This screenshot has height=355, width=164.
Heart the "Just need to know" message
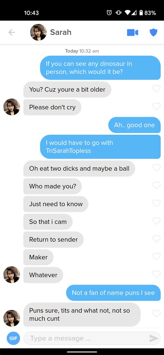pos(156,203)
